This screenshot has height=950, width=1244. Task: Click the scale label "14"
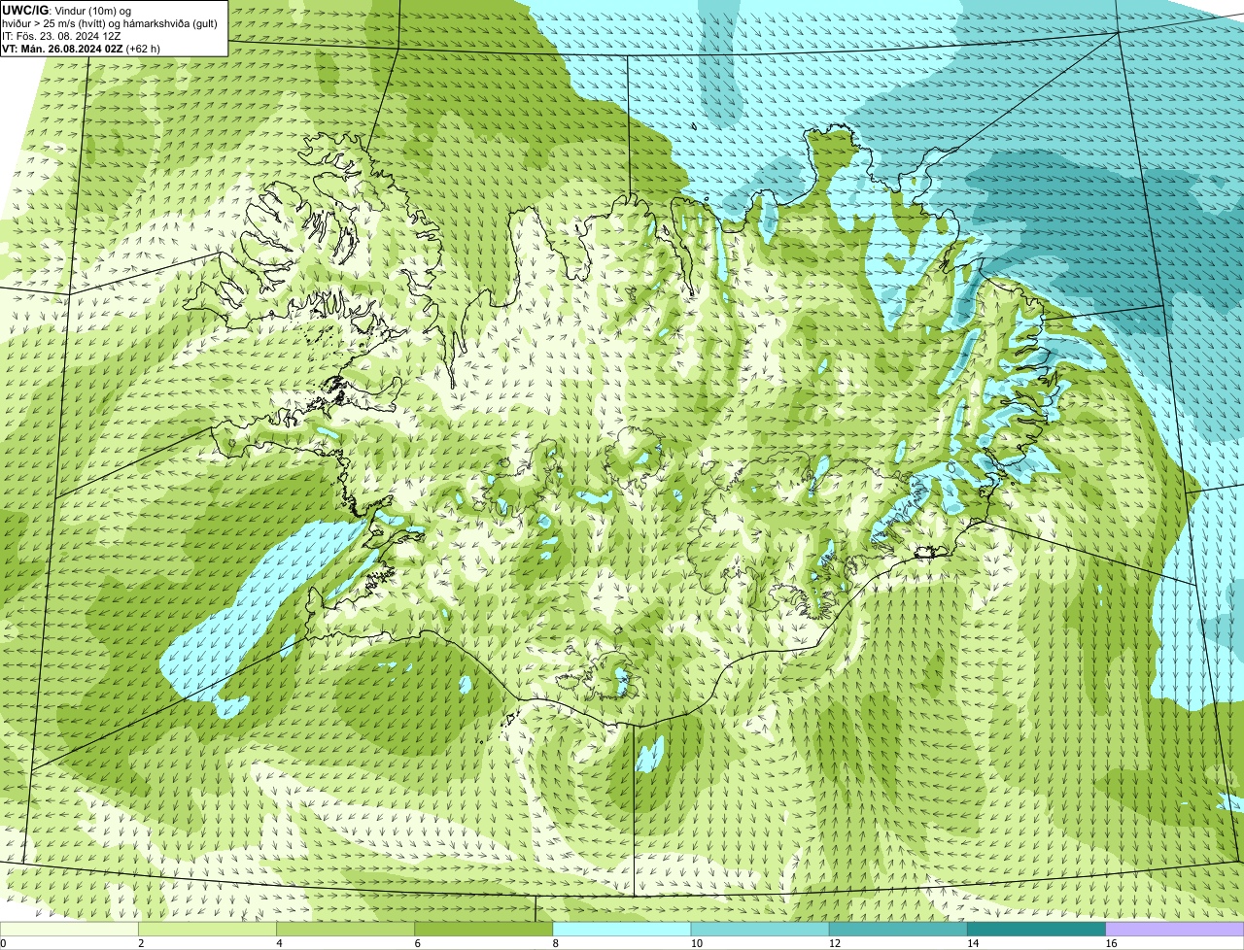click(x=971, y=943)
